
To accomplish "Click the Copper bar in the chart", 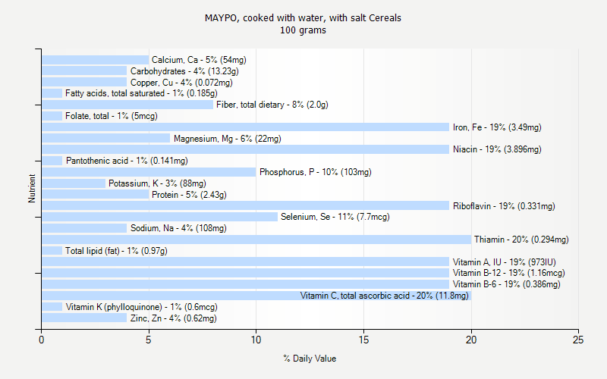I will (x=84, y=82).
